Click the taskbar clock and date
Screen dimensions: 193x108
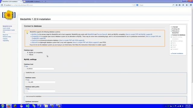tap(188, 106)
